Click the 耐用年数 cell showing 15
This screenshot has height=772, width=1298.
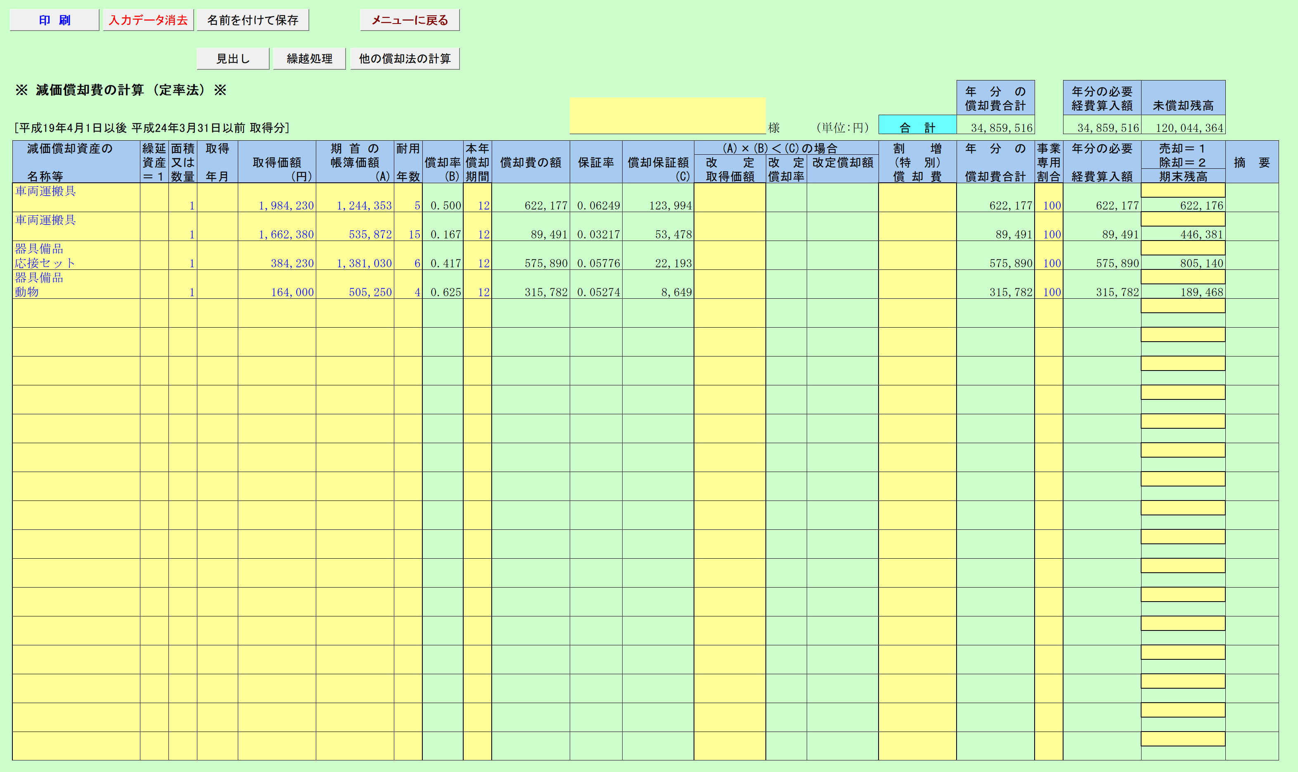(x=409, y=234)
